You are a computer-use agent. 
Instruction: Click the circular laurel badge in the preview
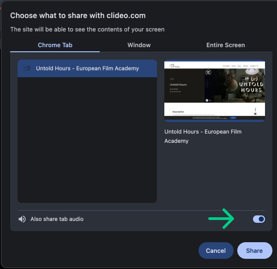[x=208, y=73]
